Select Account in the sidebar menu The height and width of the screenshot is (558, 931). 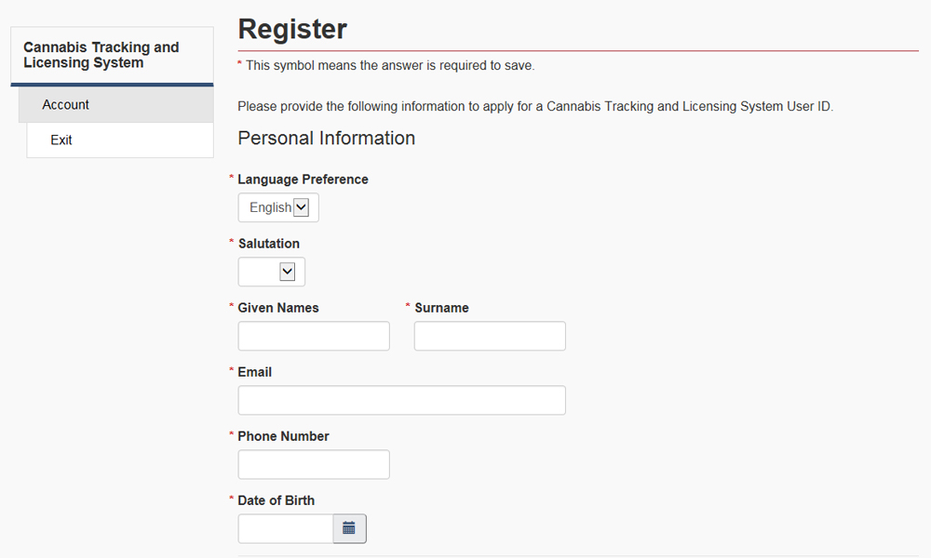pos(66,105)
